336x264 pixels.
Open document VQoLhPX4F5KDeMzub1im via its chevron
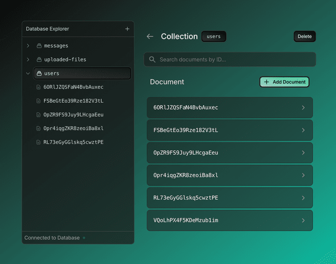[x=303, y=221]
